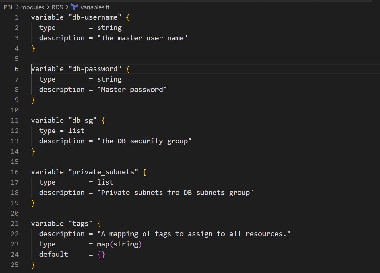Click the Terraform icon beside variables.tf

pyautogui.click(x=73, y=7)
